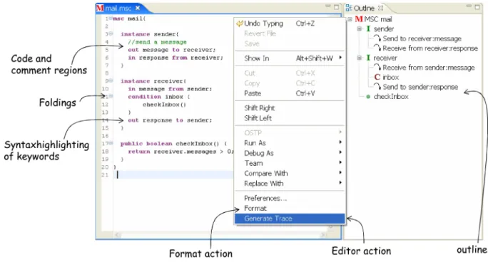Click arrow icon of Send to sender:response
488x262 pixels.
(x=377, y=87)
